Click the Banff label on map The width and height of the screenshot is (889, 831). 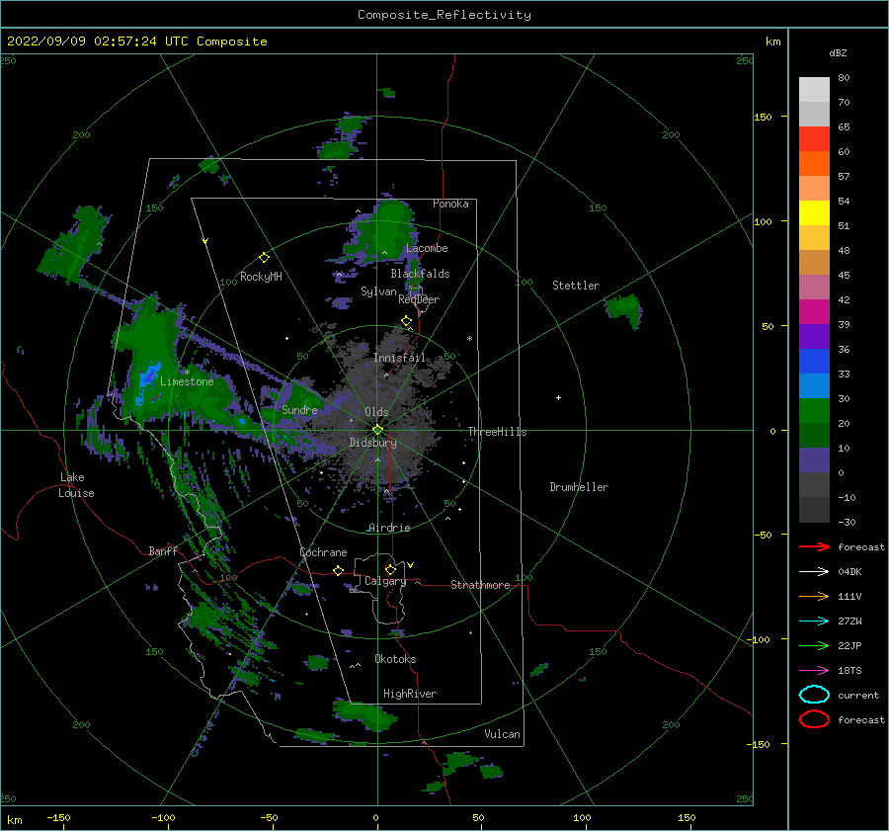click(x=163, y=550)
